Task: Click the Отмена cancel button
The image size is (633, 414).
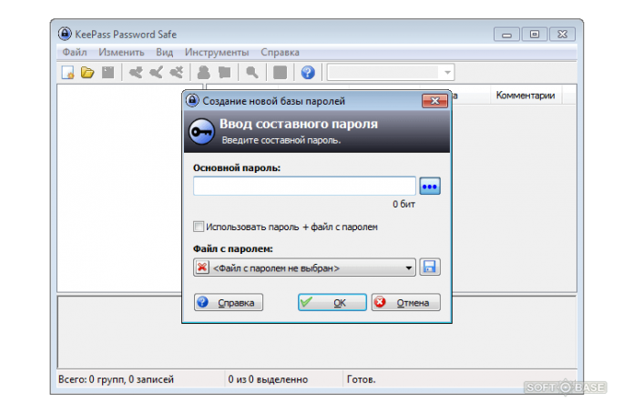Action: [x=405, y=302]
